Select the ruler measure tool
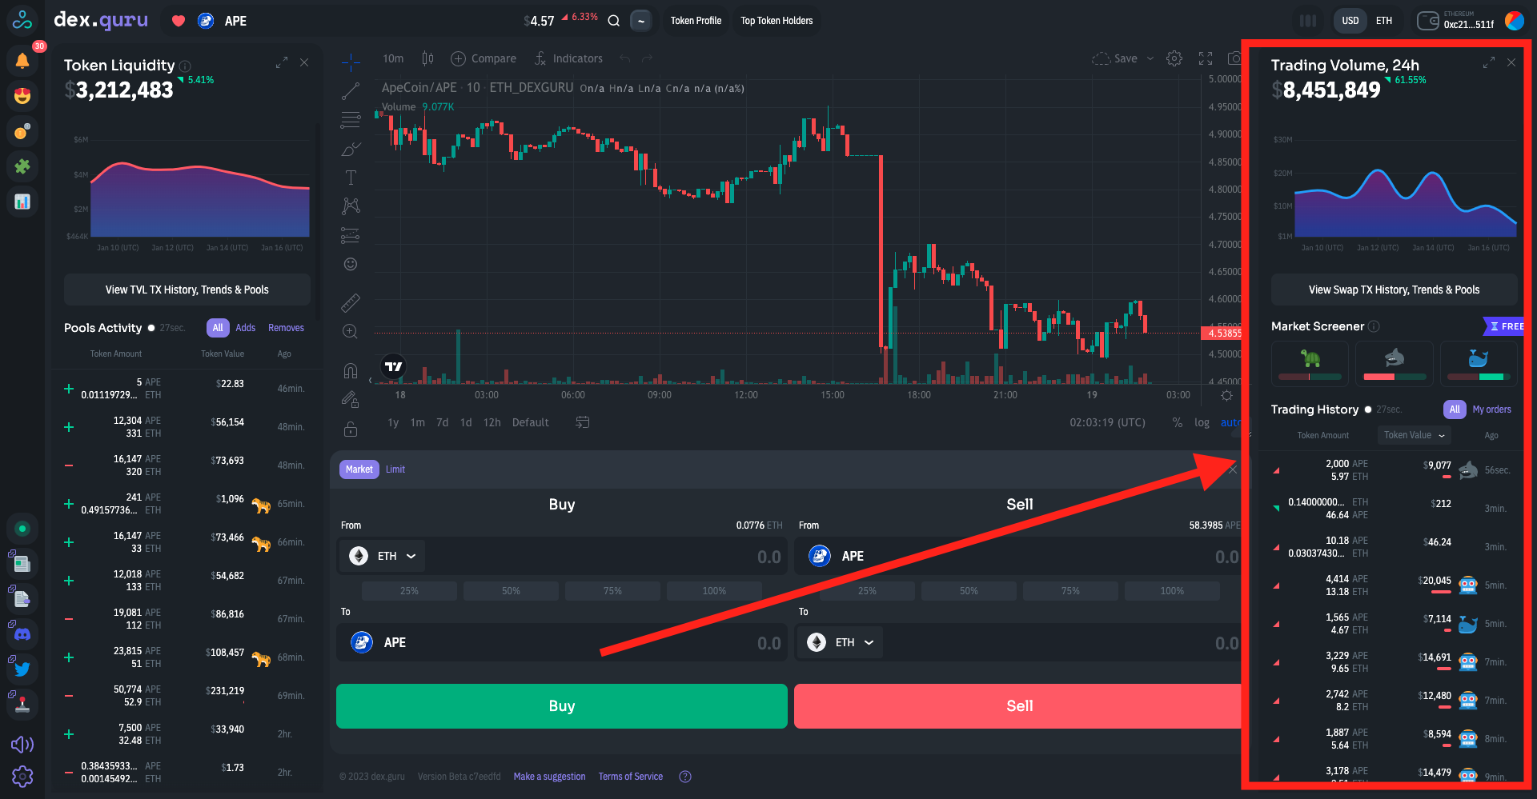Screen dimensions: 1537x799 click(x=351, y=302)
